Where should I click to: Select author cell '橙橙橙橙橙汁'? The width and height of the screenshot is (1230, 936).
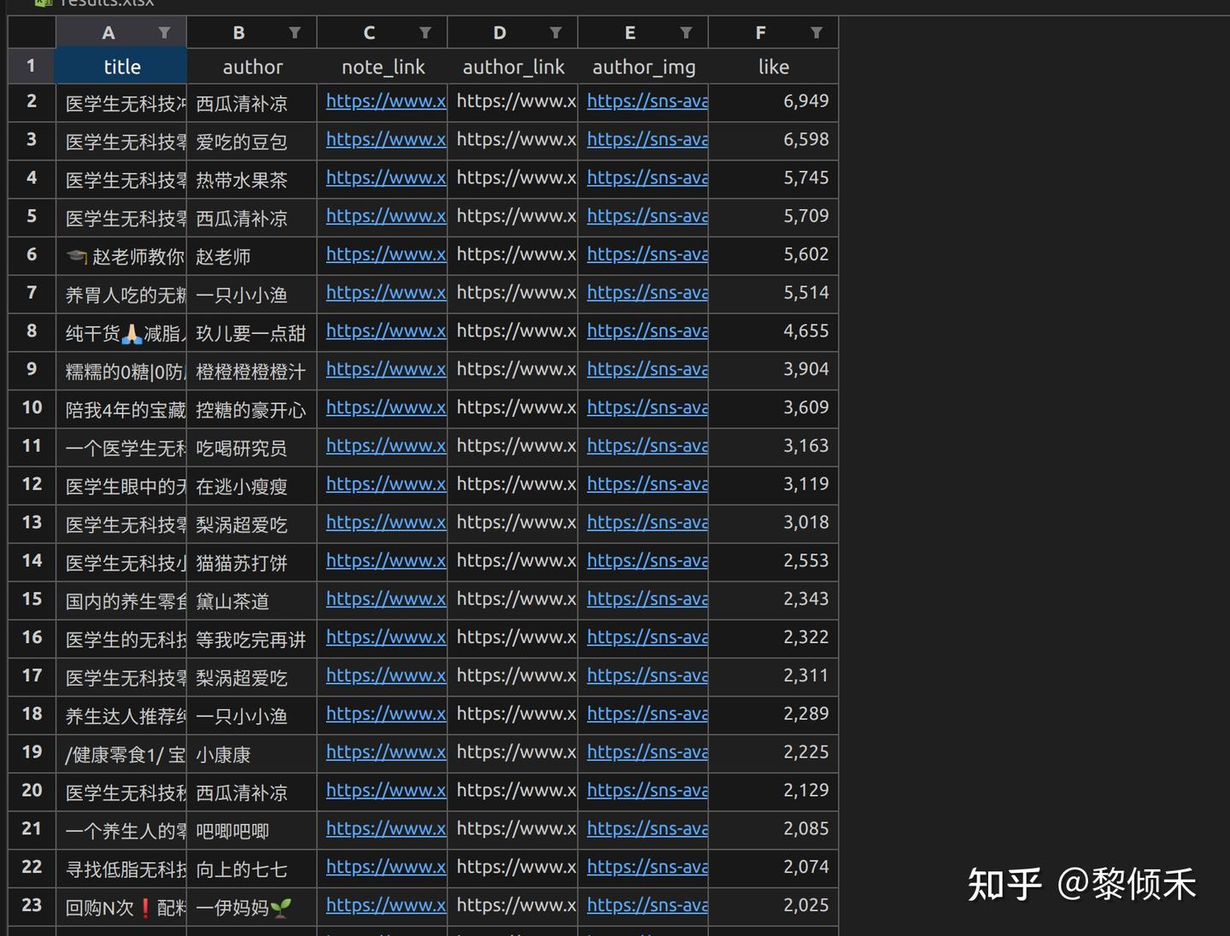[x=252, y=370]
